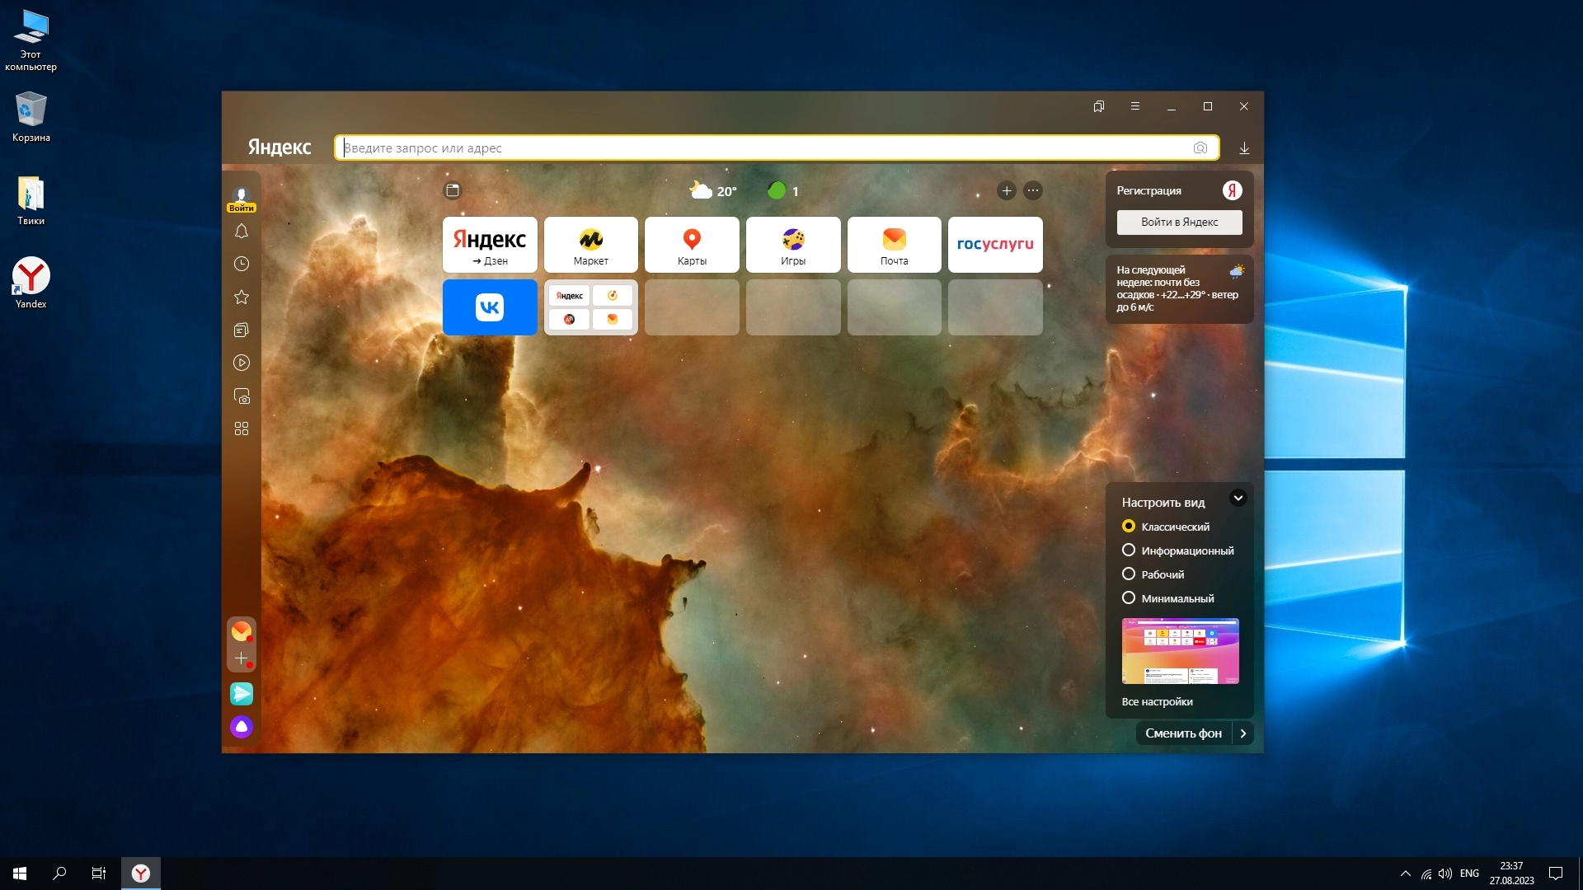
Task: Select the Информационный view option
Action: pos(1129,550)
